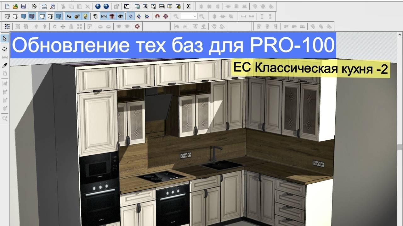The height and width of the screenshot is (226, 403).
Task: Toggle the textures view mode
Action: [31, 16]
